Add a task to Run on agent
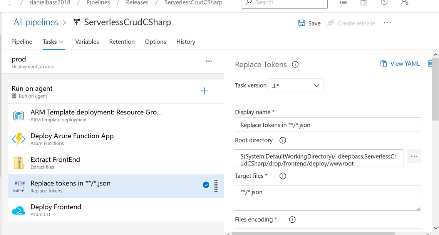The width and height of the screenshot is (439, 235). tap(204, 91)
